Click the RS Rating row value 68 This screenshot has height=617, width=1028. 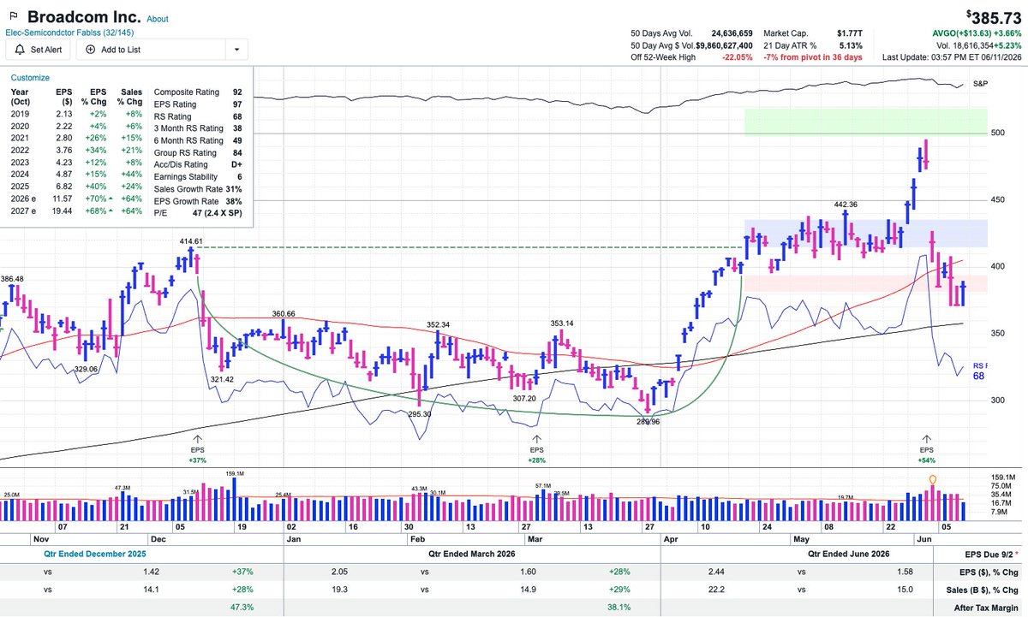tap(236, 116)
